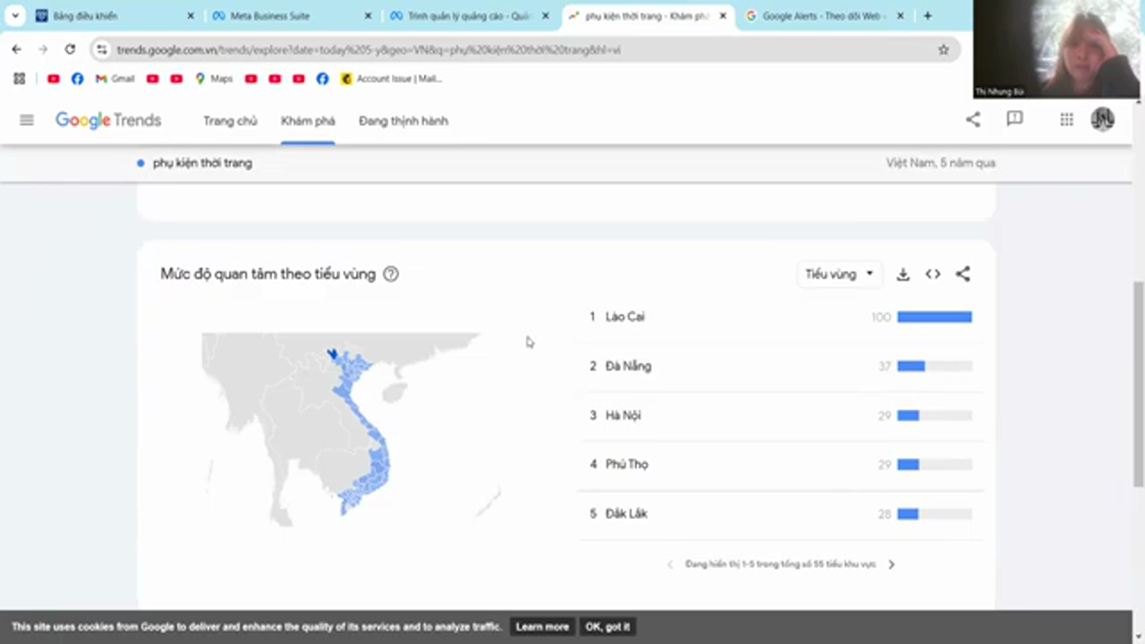Screen dimensions: 1145x644
Task: Bookmark this page with the star icon
Action: (x=943, y=50)
